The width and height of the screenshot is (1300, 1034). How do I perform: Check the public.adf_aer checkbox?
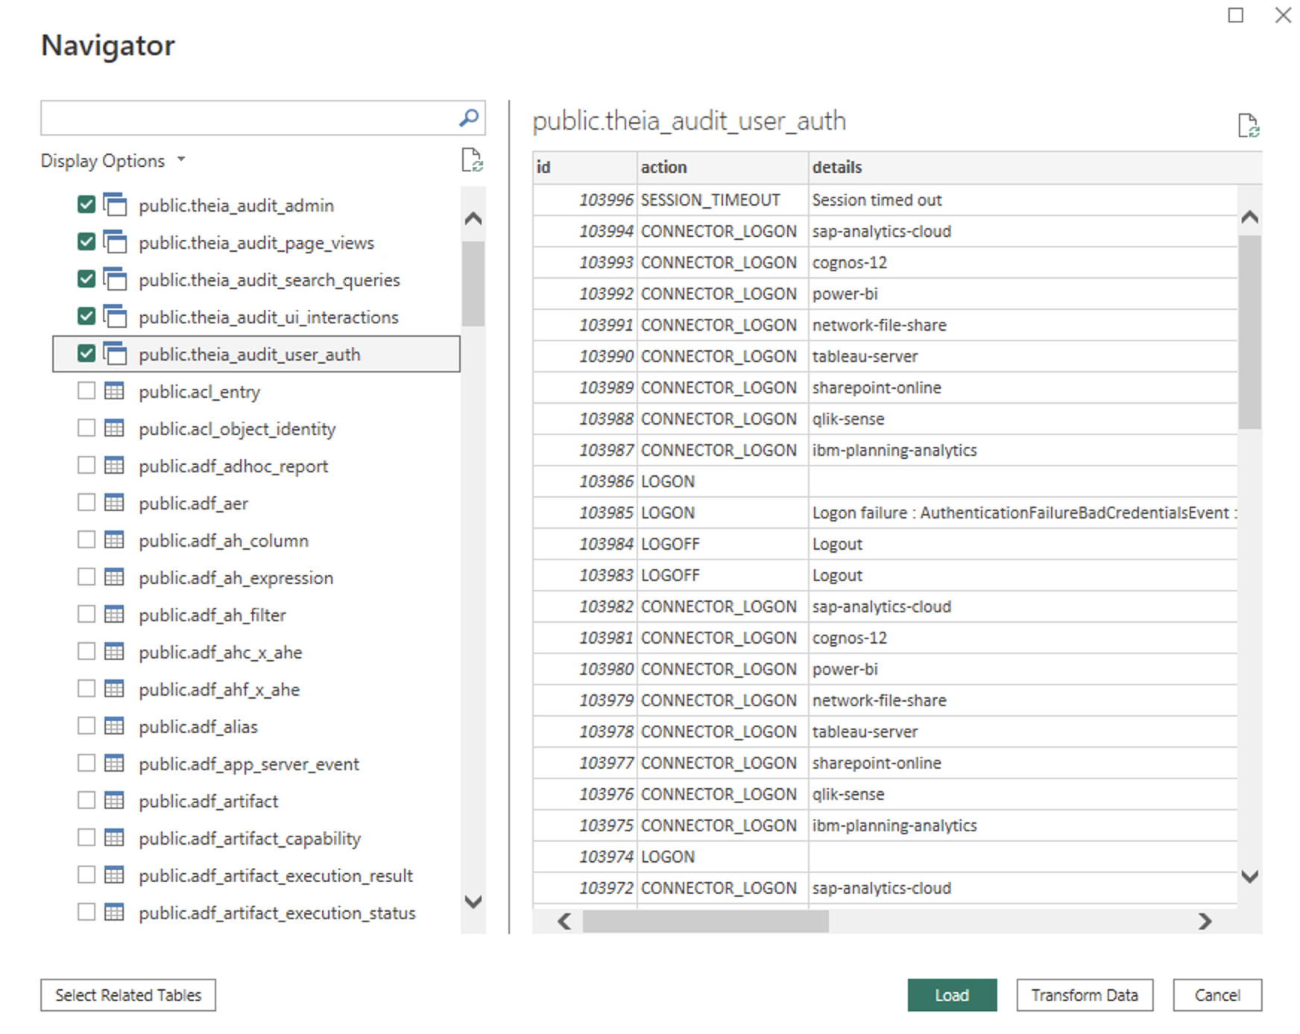click(86, 503)
